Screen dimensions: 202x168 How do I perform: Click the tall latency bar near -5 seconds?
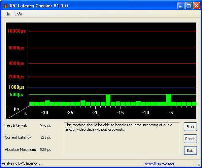169,100
